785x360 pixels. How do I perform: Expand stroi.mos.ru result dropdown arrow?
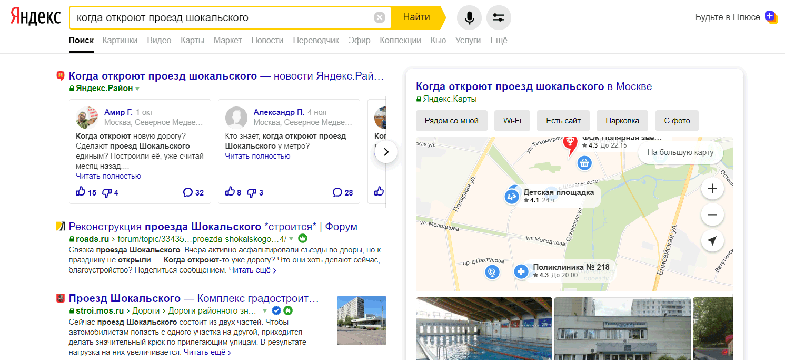coord(265,311)
